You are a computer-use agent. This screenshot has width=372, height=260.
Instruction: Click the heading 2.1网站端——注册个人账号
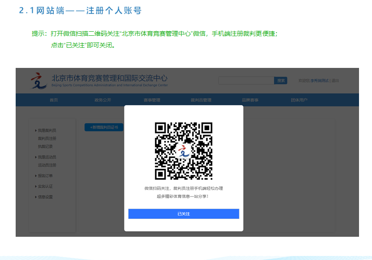[80, 10]
